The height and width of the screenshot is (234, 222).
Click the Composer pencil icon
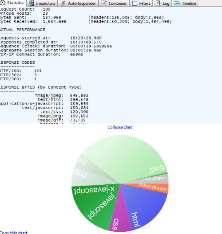click(103, 3)
